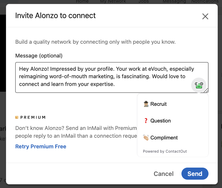Open Jobs in top navigation
Viewport: 222px width, 188px height.
point(143,1)
